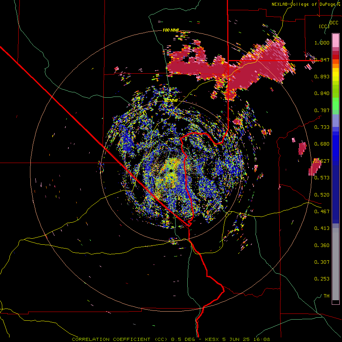Click the [CC] label above the color scale
342x342 pixels.
[x=324, y=26]
